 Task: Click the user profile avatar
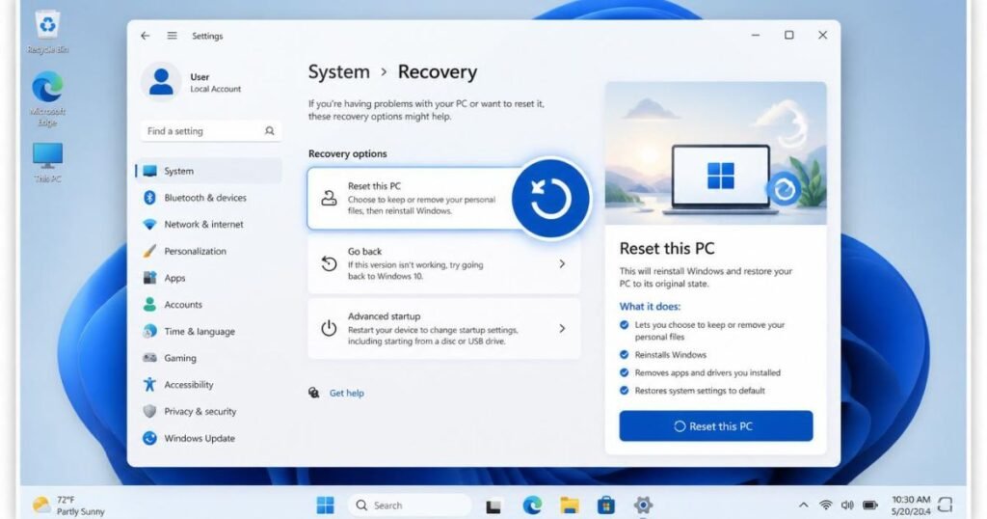[x=161, y=82]
